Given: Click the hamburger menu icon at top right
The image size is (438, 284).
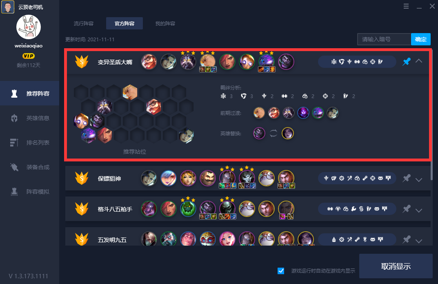Looking at the screenshot, I should [x=406, y=6].
